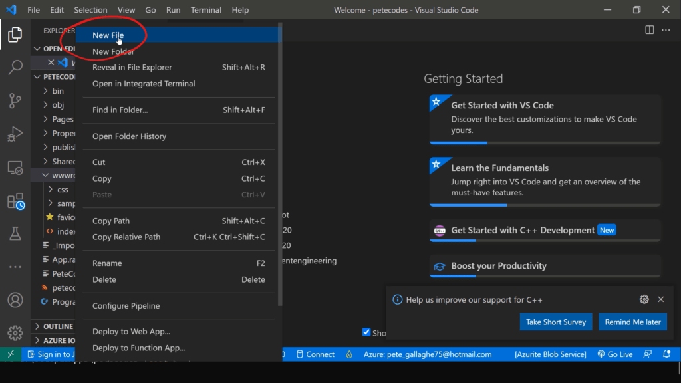Click progress bar under Learn the Fundamentals
681x383 pixels.
[x=545, y=205]
